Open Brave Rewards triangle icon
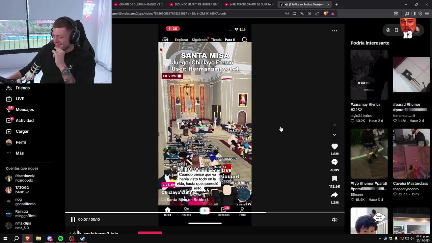This screenshot has height=243, width=432. pos(333,13)
